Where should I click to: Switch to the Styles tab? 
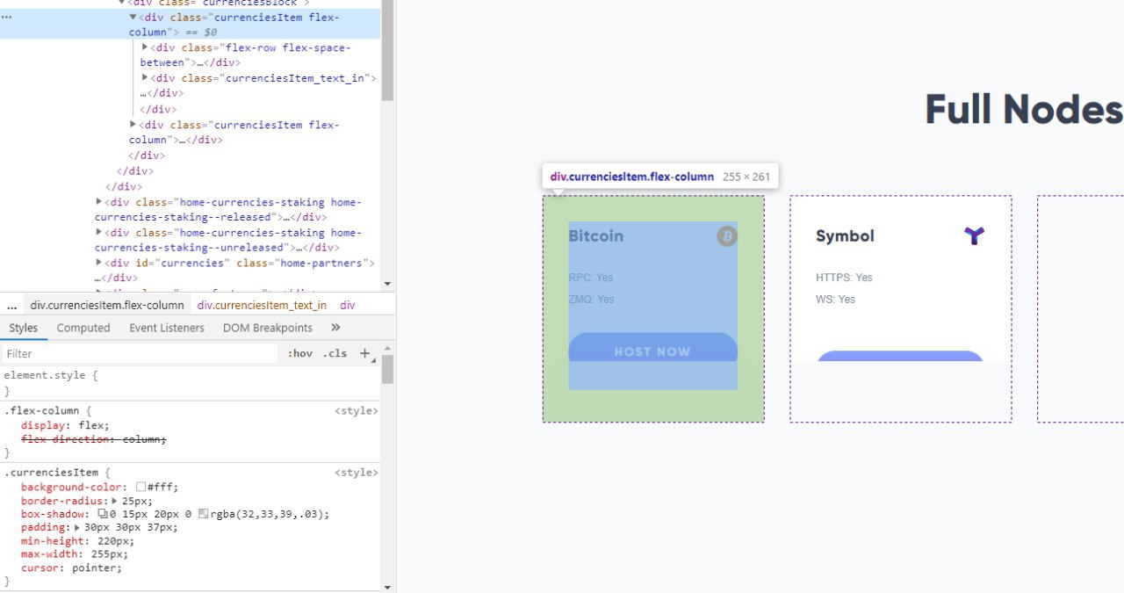click(23, 328)
